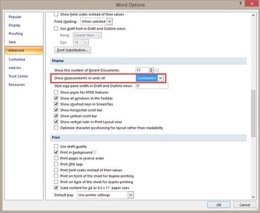This screenshot has height=213, width=260.
Task: Enable Print on back for duplex printing
Action: 56,182
